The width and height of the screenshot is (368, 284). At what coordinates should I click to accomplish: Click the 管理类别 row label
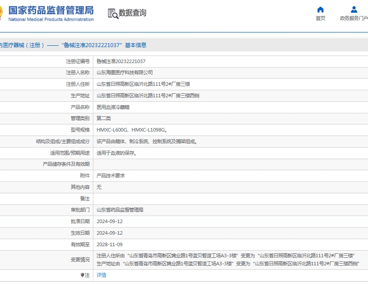pos(80,118)
